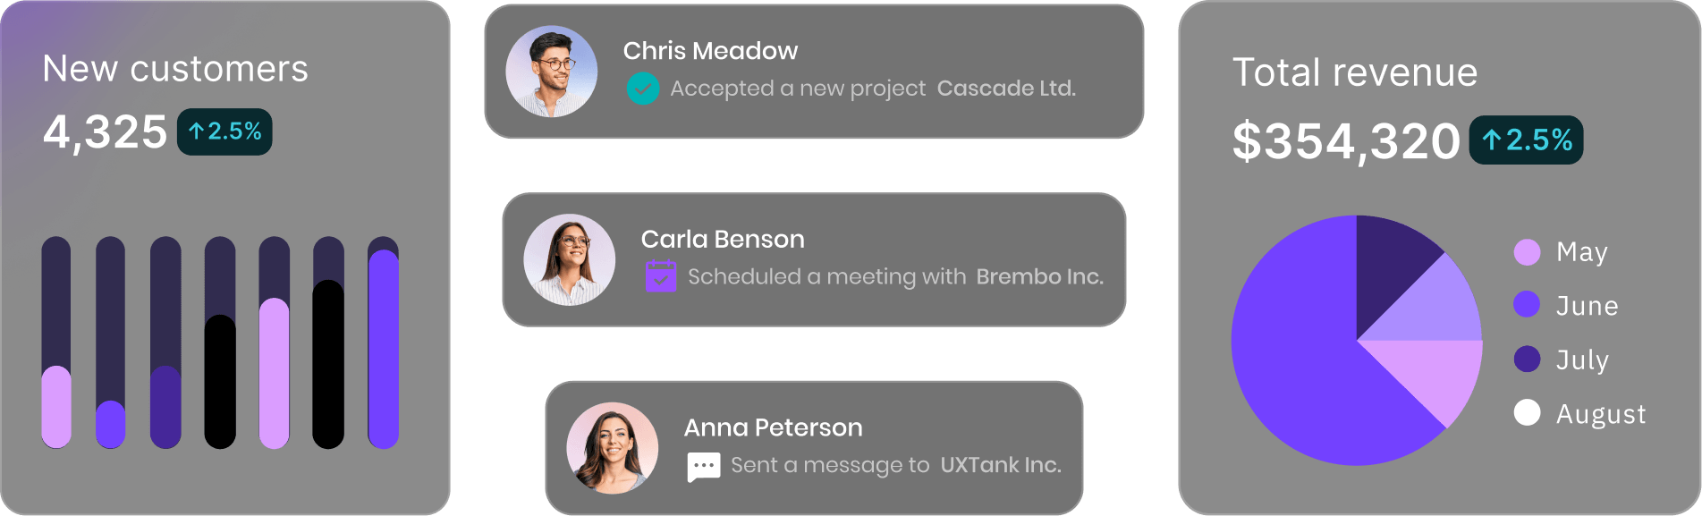Click the June legend color dot
Viewport: 1702px width, 516px height.
(1527, 305)
